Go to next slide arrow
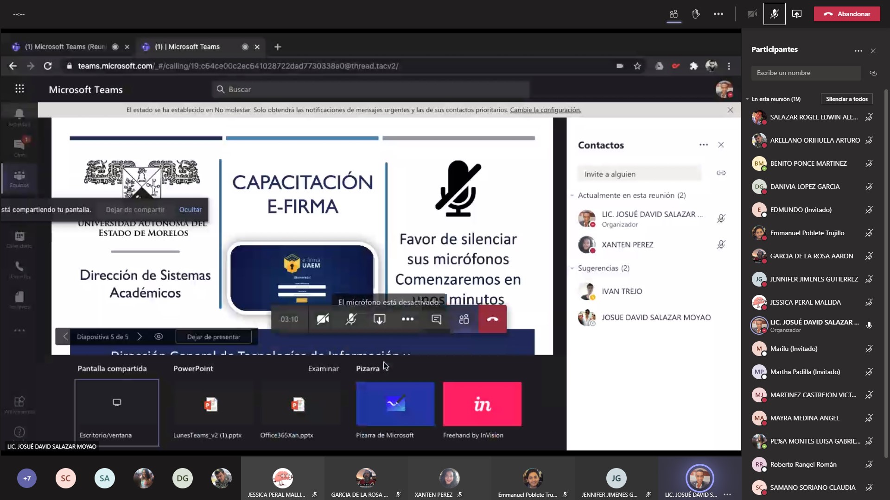890x500 pixels. [140, 337]
